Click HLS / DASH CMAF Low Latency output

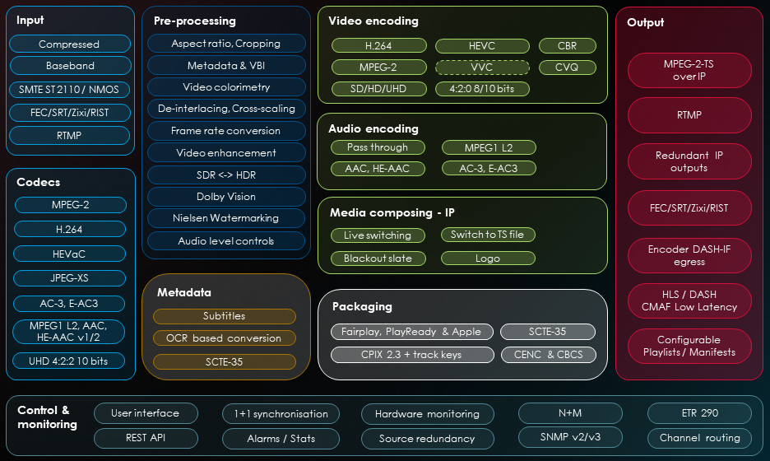pyautogui.click(x=689, y=300)
